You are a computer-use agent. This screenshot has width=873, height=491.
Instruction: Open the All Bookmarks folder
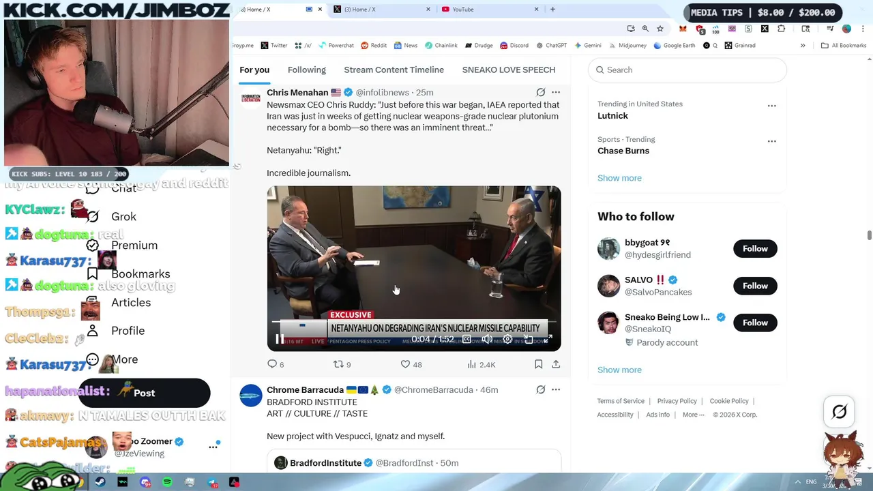click(844, 46)
